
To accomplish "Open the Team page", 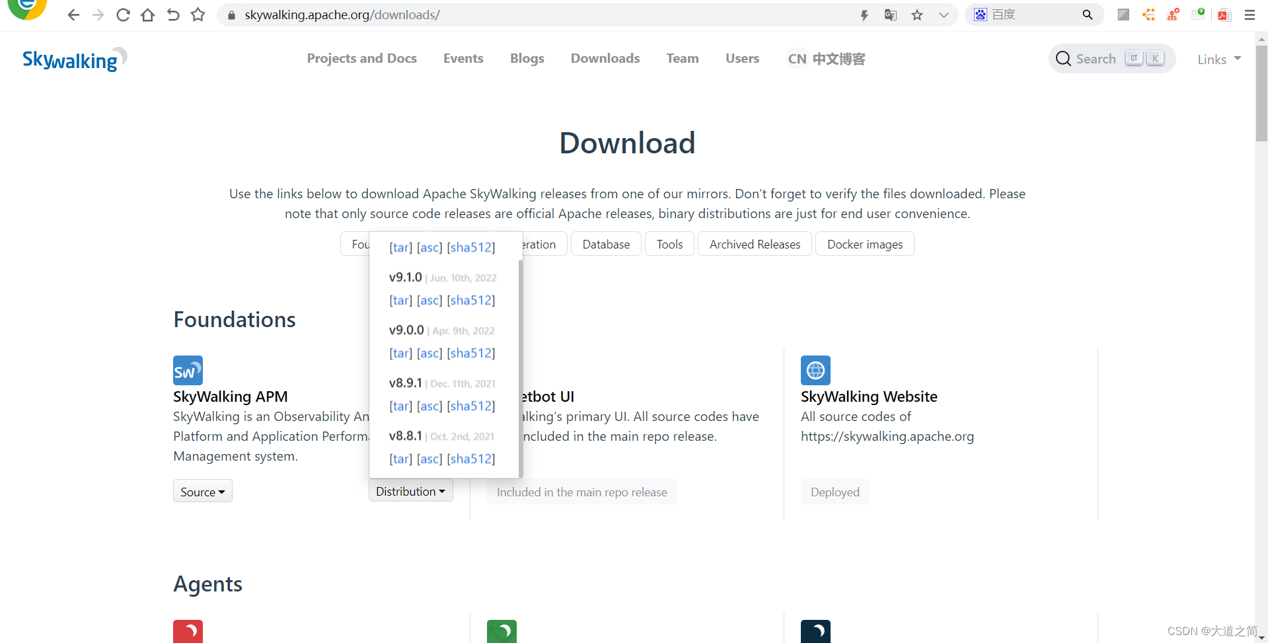I will point(683,58).
